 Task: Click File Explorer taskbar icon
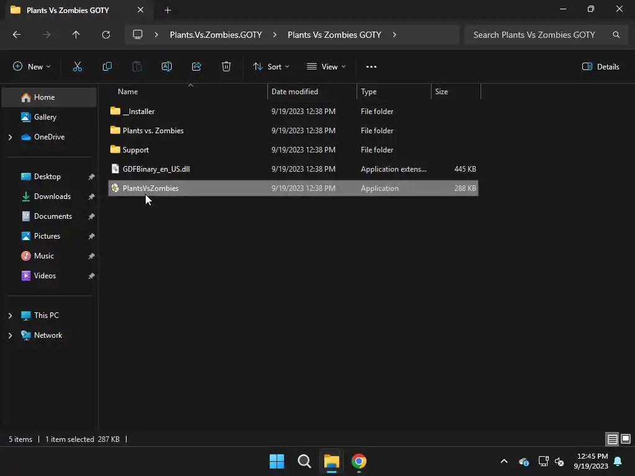point(331,461)
